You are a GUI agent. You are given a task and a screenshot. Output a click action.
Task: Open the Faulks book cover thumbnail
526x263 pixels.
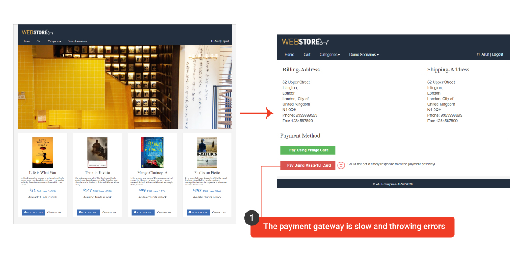pos(207,153)
